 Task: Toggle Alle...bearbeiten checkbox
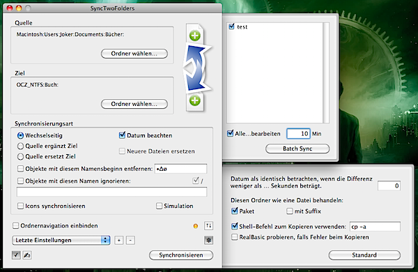click(231, 133)
